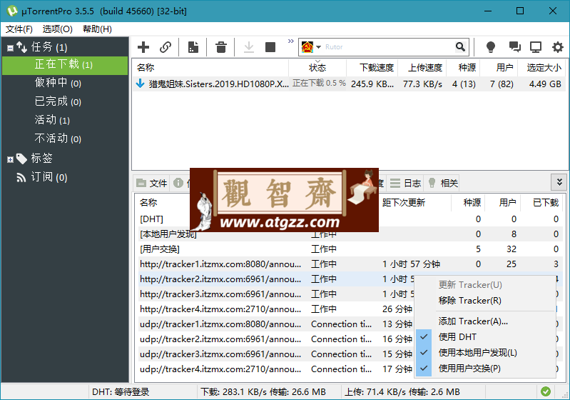Toggle 使用 DHT checkmark option

pyautogui.click(x=485, y=337)
